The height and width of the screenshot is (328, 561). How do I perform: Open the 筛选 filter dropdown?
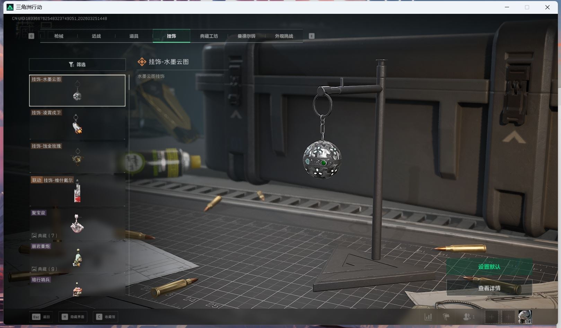[x=77, y=65]
